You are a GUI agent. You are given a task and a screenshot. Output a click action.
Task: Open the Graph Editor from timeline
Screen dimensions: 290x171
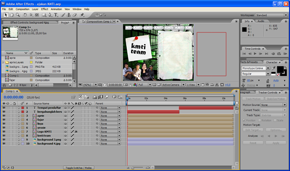tap(120, 97)
